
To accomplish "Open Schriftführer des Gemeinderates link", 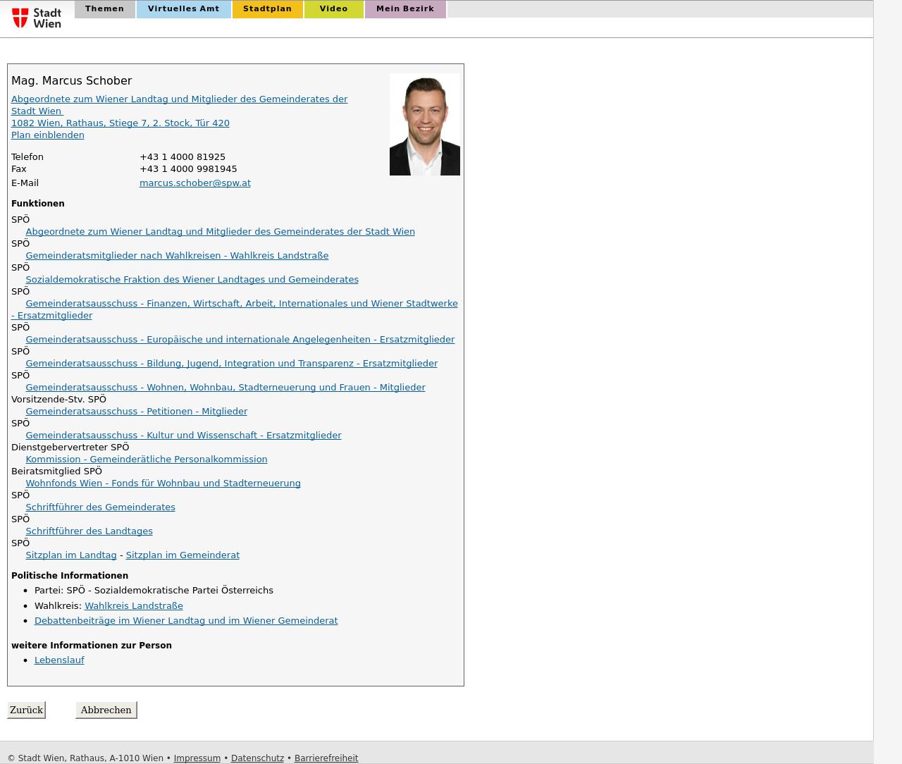I will [100, 507].
